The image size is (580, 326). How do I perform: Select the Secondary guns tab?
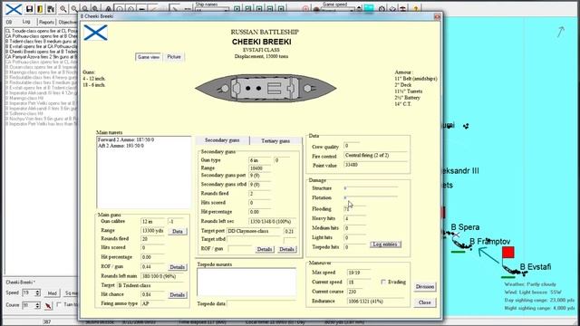(222, 140)
